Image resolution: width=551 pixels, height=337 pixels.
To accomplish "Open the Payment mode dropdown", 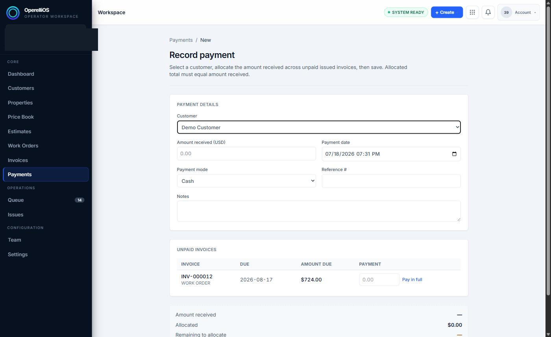I will (246, 181).
